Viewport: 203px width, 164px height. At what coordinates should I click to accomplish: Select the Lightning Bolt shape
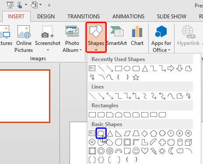click(x=154, y=151)
